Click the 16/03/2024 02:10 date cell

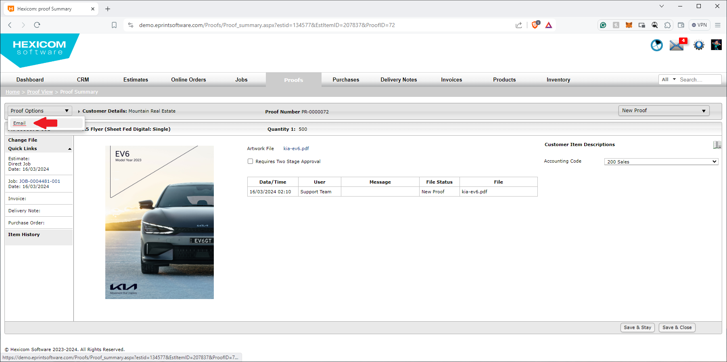pos(273,192)
